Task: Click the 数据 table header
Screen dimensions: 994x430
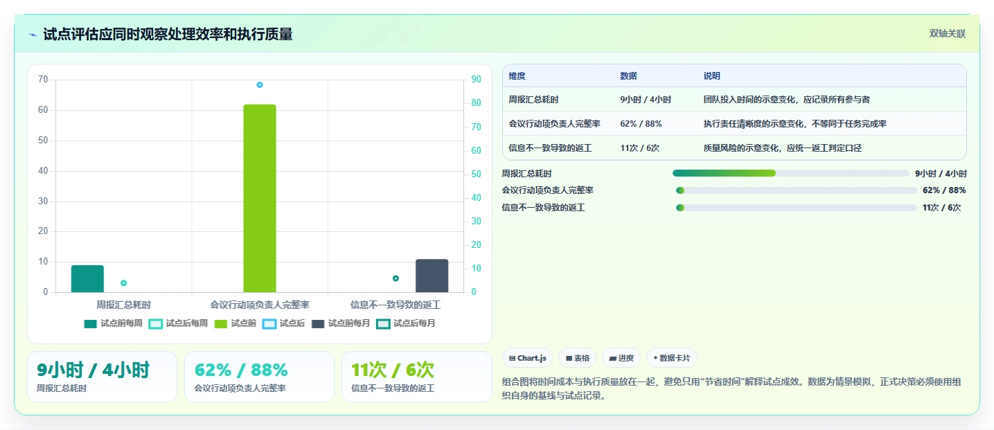Action: point(628,76)
